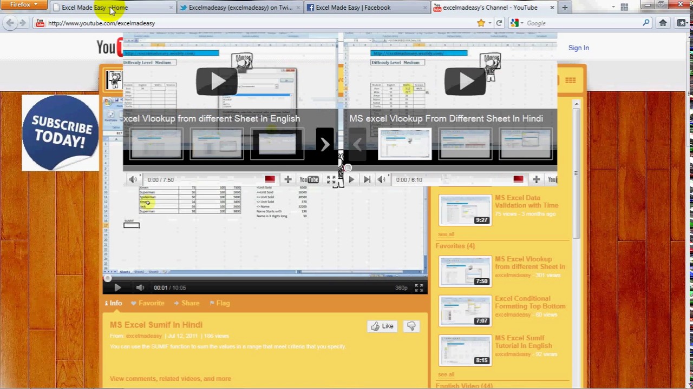693x389 pixels.
Task: Open the Google search engine dropdown
Action: coord(517,23)
